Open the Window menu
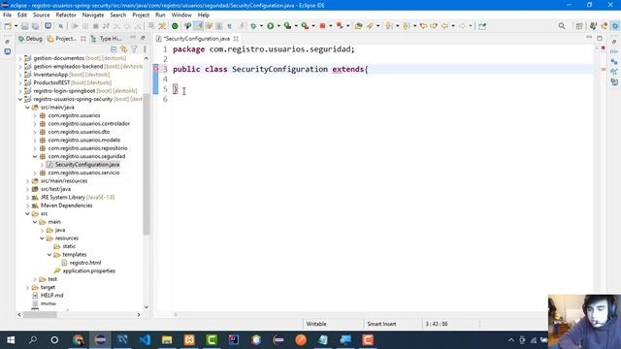 [181, 16]
